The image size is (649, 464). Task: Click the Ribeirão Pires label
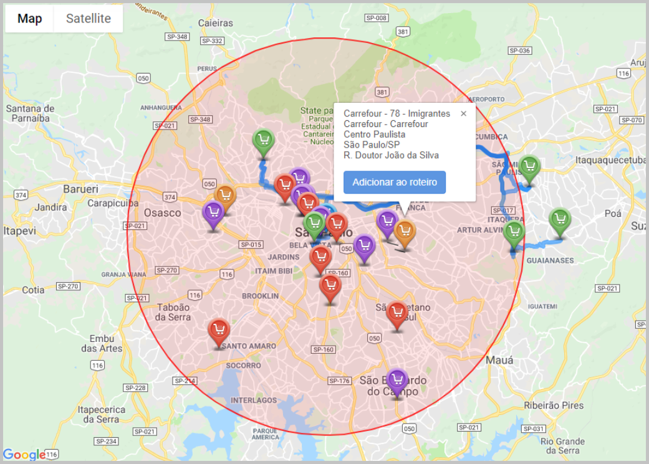[554, 405]
